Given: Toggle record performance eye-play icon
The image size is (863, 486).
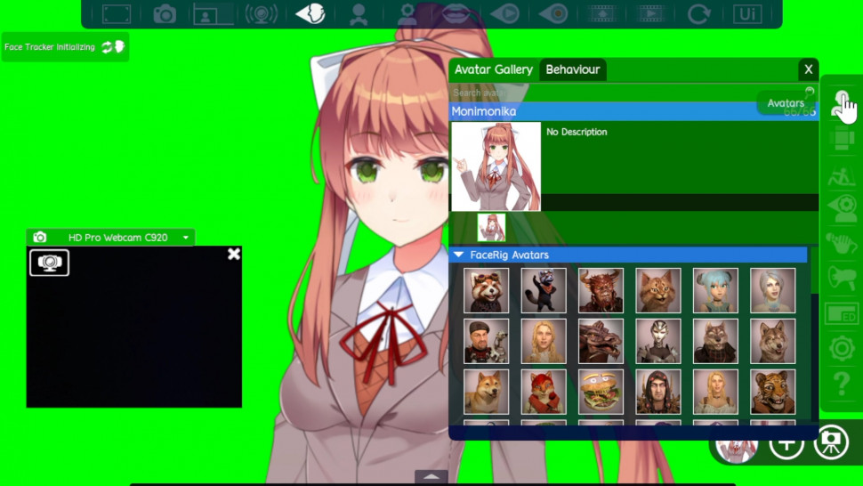Looking at the screenshot, I should tap(504, 13).
